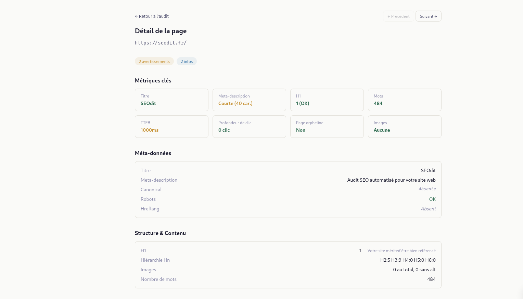Click the disabled Précédent button
The width and height of the screenshot is (523, 299).
tap(398, 16)
